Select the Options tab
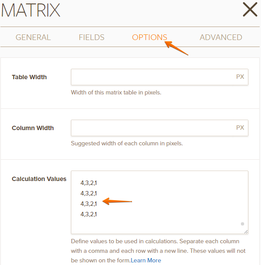Screen dimensions: 261x265 coord(149,37)
